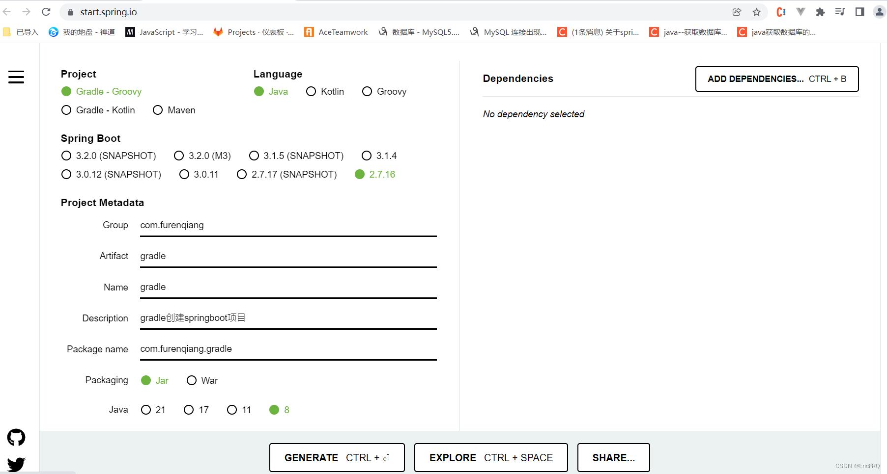
Task: Open the AceTeamwork bookmark
Action: [x=336, y=32]
